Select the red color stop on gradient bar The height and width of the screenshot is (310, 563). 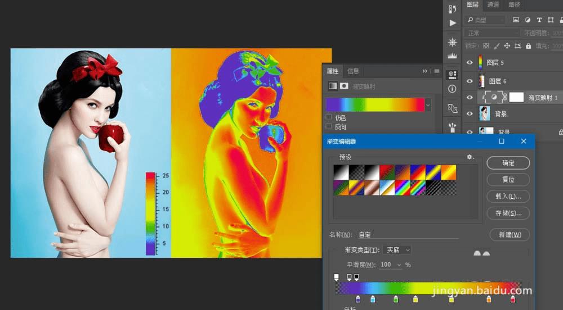(513, 299)
